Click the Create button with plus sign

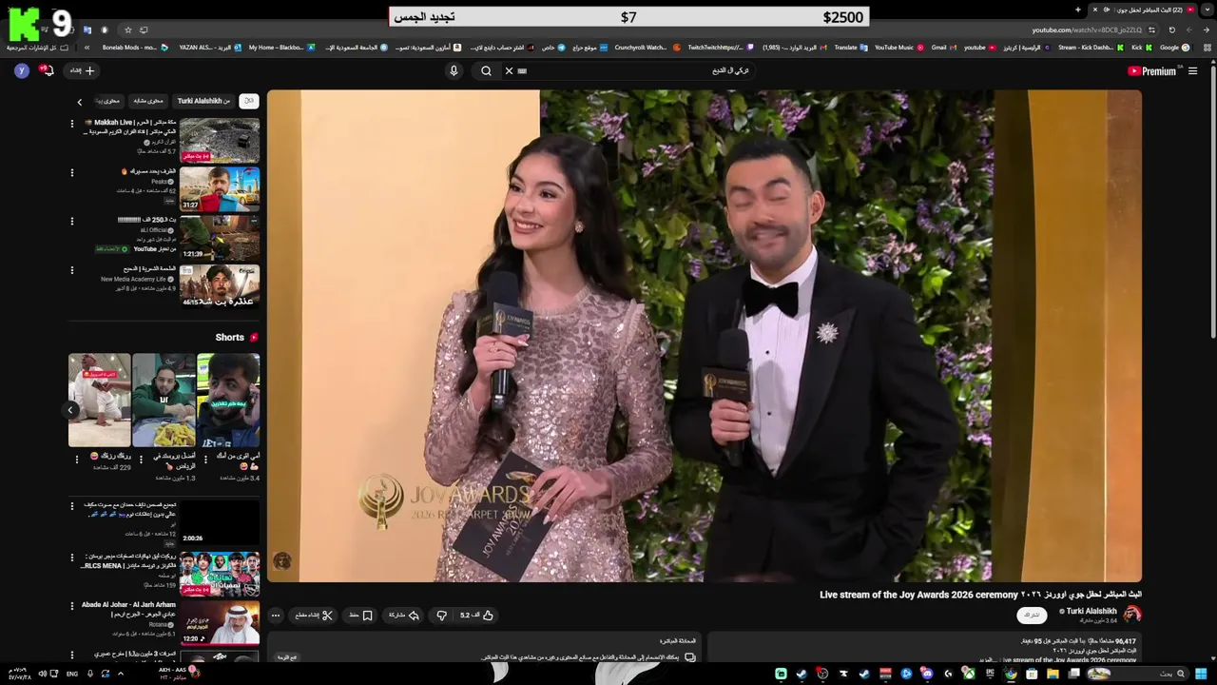(x=82, y=70)
